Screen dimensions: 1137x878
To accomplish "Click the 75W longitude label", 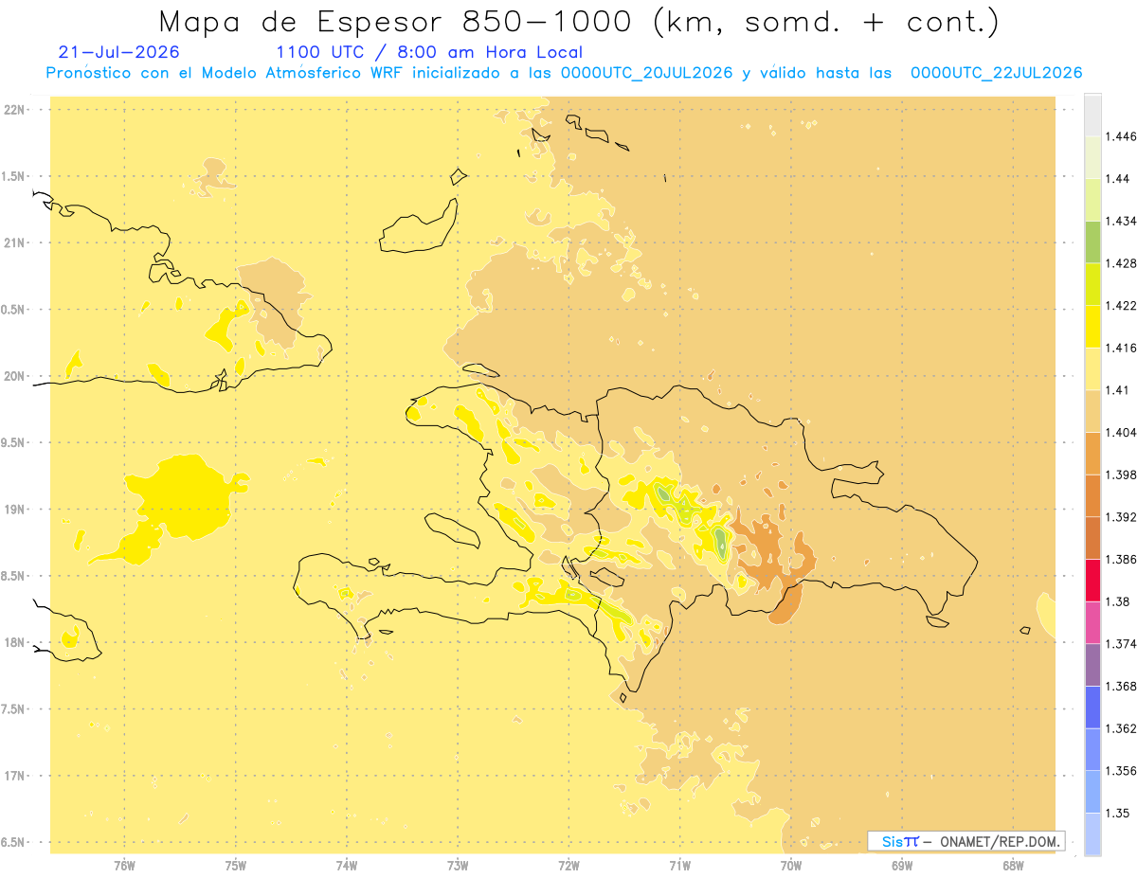I will 236,866.
